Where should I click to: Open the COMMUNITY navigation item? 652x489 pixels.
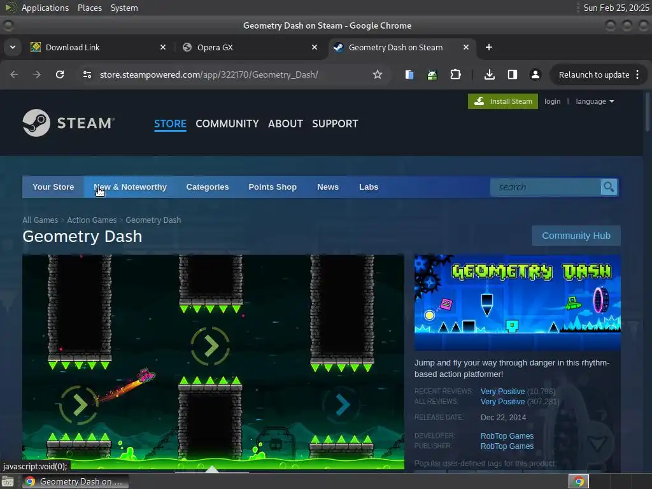tap(227, 124)
